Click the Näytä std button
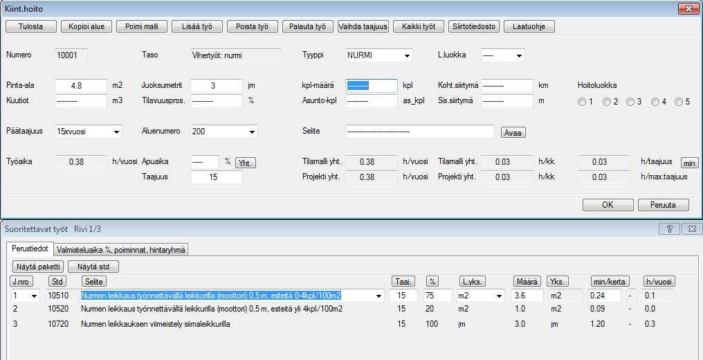The height and width of the screenshot is (360, 703). point(93,267)
